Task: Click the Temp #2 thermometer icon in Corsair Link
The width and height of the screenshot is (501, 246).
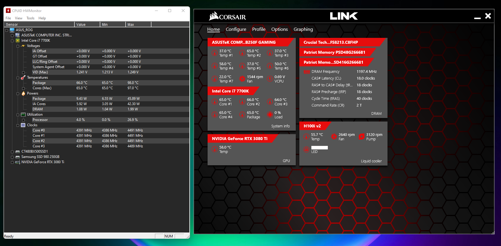Action: point(242,53)
